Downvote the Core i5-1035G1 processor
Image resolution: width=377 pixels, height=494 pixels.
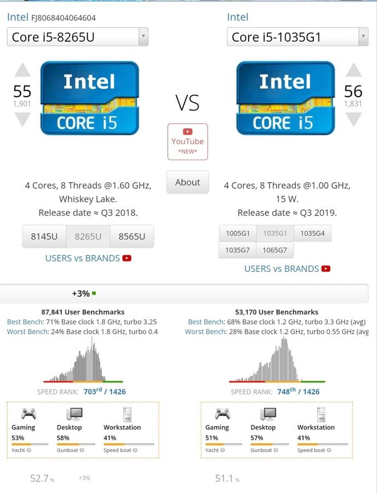pos(353,119)
